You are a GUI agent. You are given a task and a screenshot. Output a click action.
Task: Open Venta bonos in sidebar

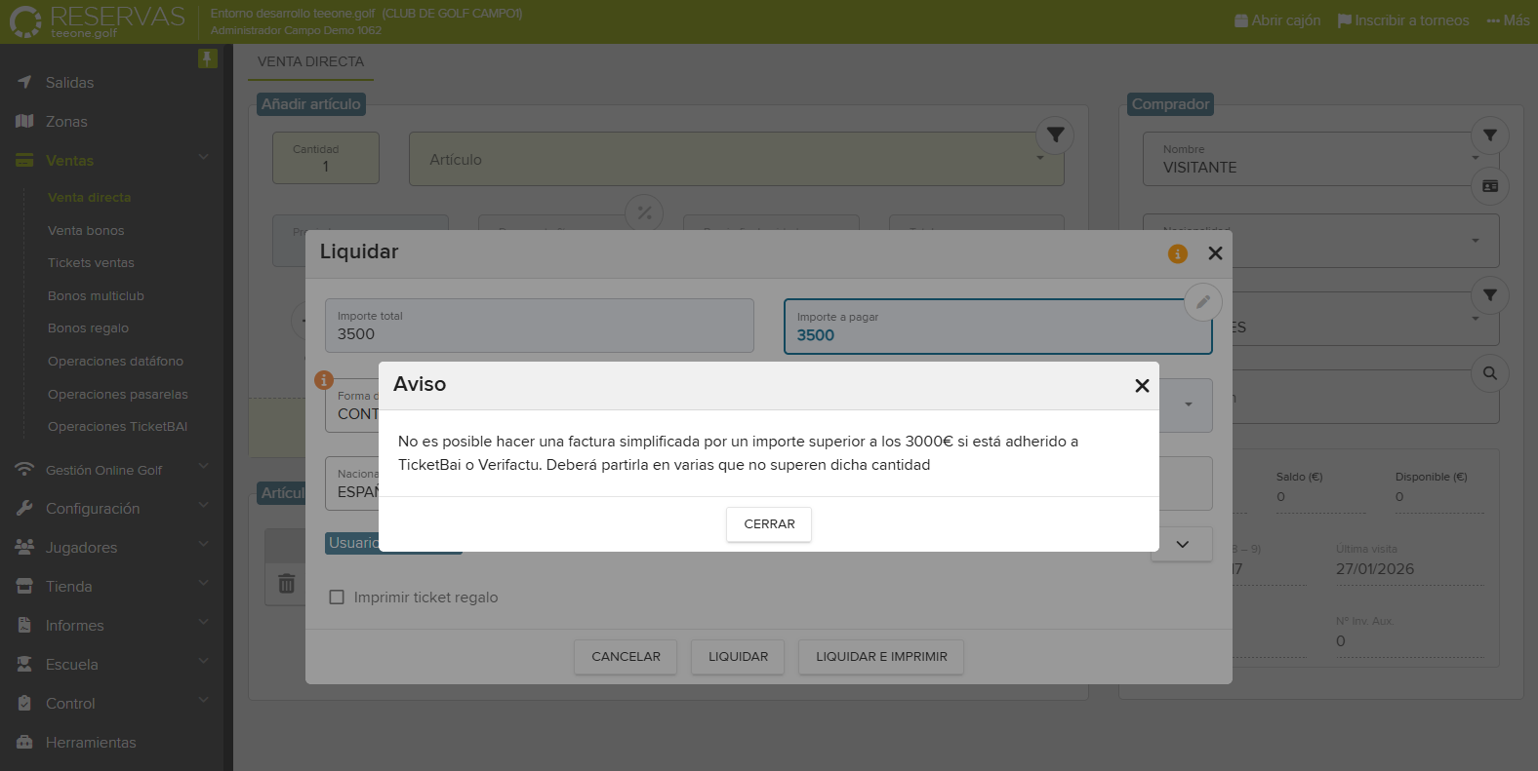tap(86, 231)
